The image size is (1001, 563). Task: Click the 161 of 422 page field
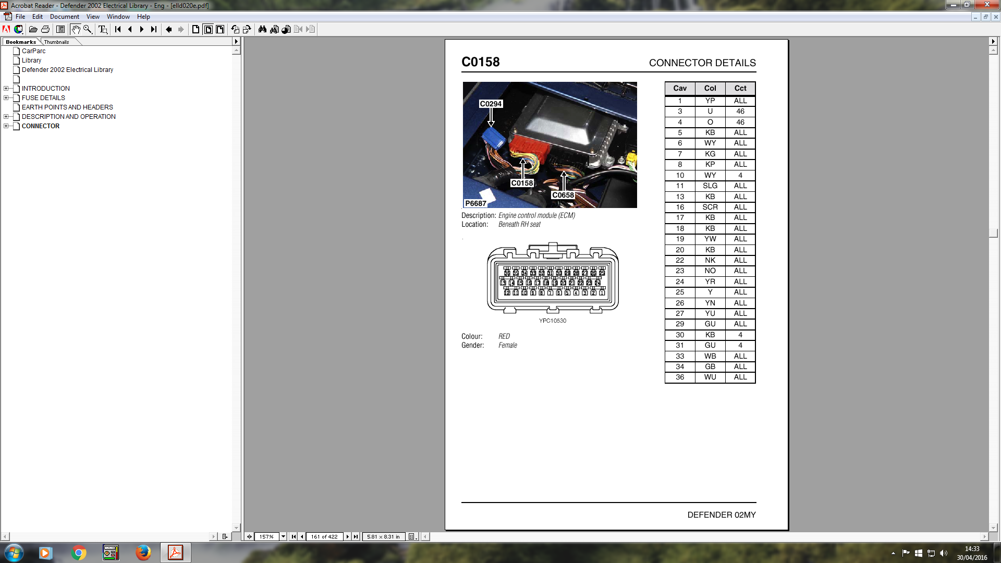[x=324, y=536]
